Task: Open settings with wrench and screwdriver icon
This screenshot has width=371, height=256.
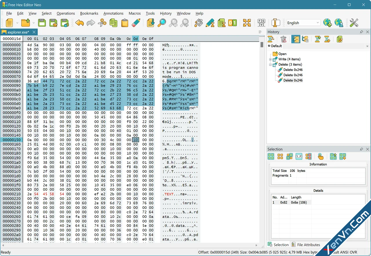Action: (x=354, y=23)
